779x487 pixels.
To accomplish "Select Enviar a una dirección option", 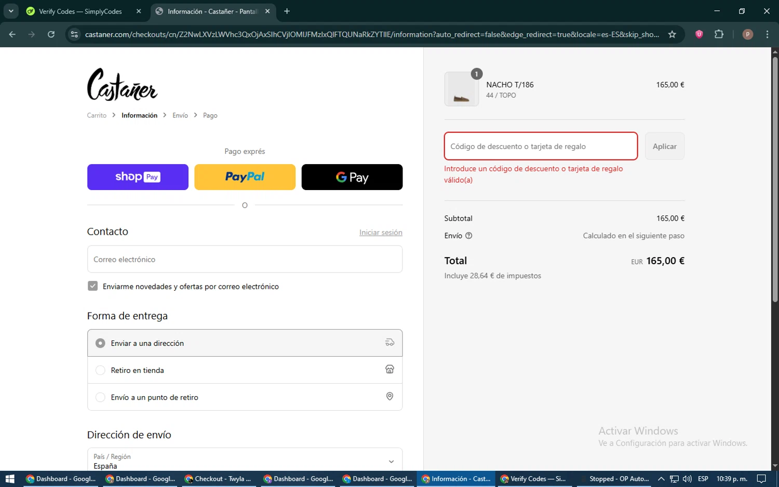I will coord(245,343).
